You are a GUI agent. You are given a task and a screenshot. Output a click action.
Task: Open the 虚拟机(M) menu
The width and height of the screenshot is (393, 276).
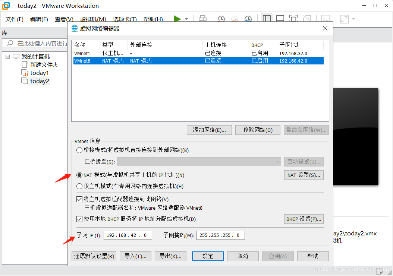93,19
